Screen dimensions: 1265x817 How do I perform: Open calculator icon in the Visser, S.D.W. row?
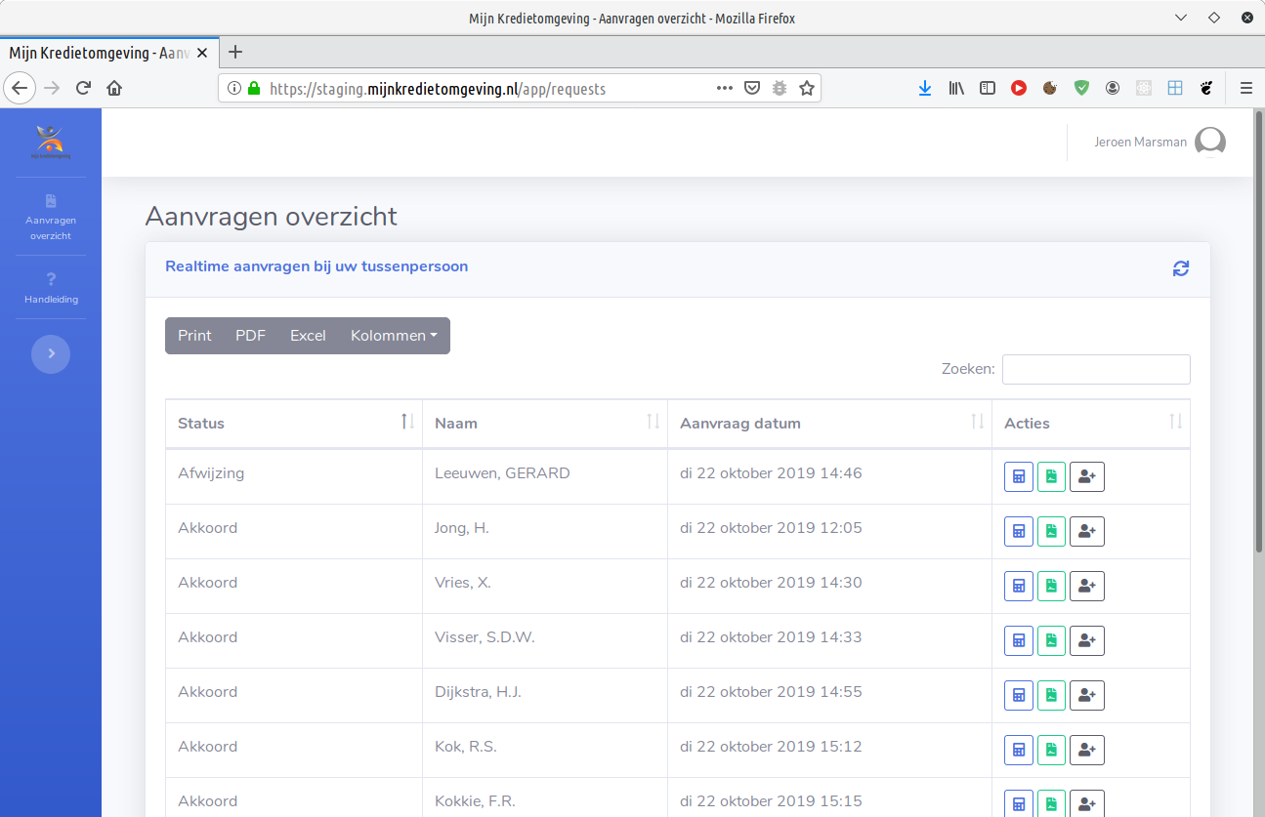pos(1019,641)
